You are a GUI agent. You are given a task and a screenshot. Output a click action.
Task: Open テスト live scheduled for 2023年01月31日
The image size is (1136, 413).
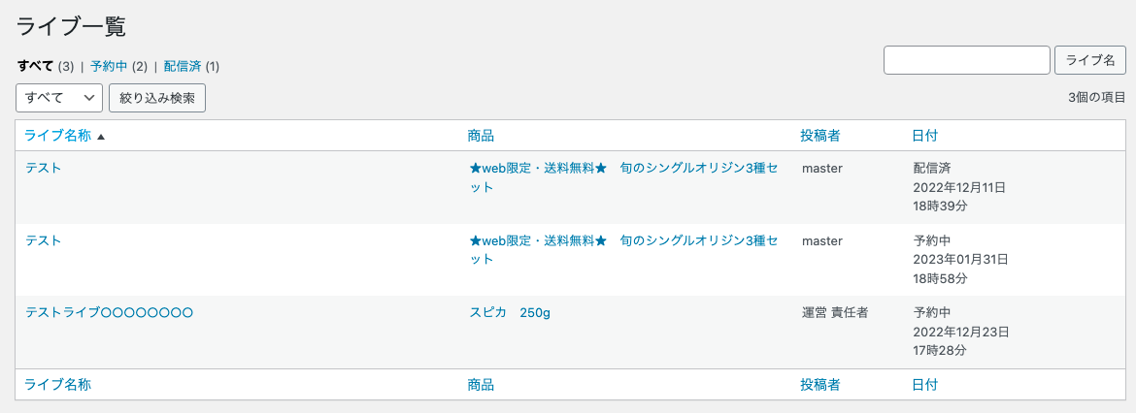click(x=43, y=240)
